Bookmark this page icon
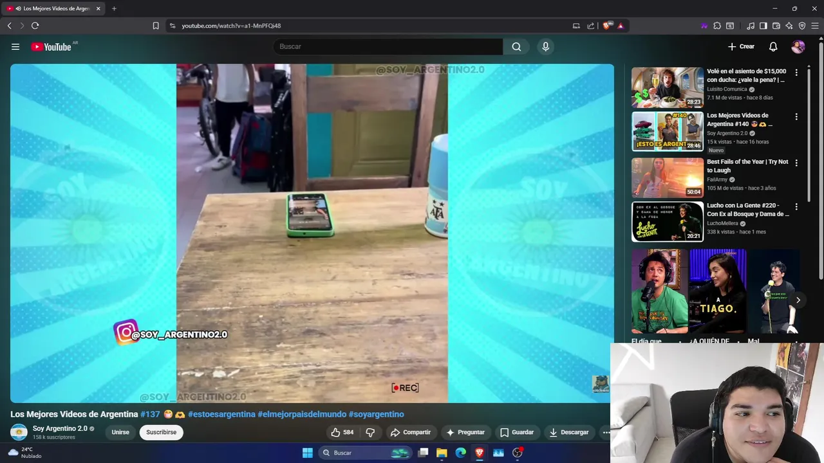 pos(156,26)
